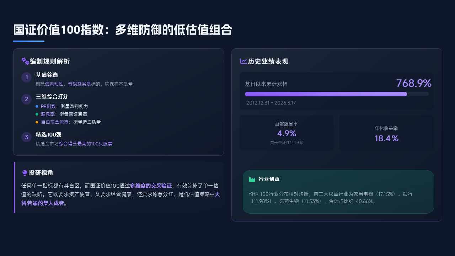Image resolution: width=455 pixels, height=256 pixels.
Task: Click the 768.9% cumulative gain figure
Action: pyautogui.click(x=413, y=83)
